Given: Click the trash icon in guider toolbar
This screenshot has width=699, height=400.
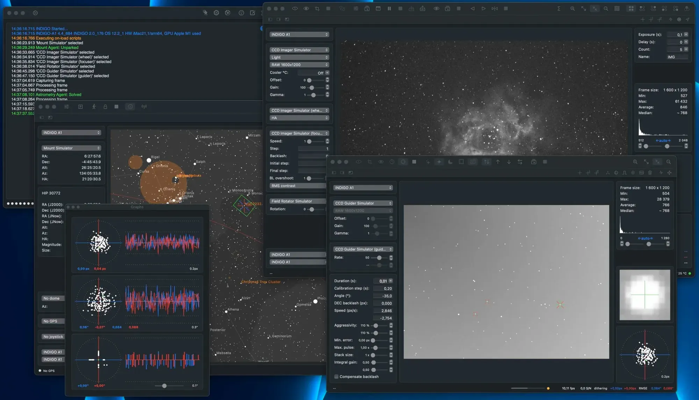Looking at the screenshot, I should point(650,173).
